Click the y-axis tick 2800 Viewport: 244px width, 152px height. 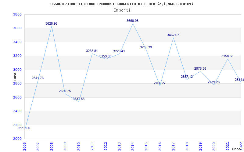[17, 83]
